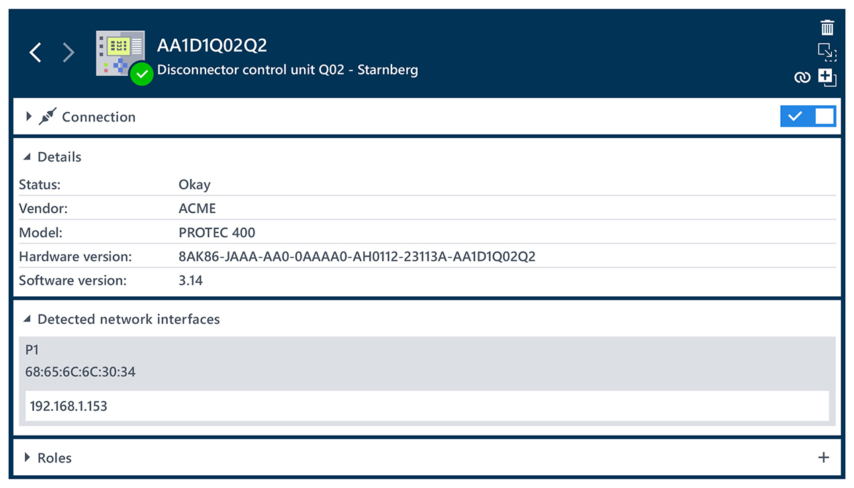Viewport: 854px width, 488px height.
Task: Click the plug icon beside Connection
Action: click(x=46, y=117)
